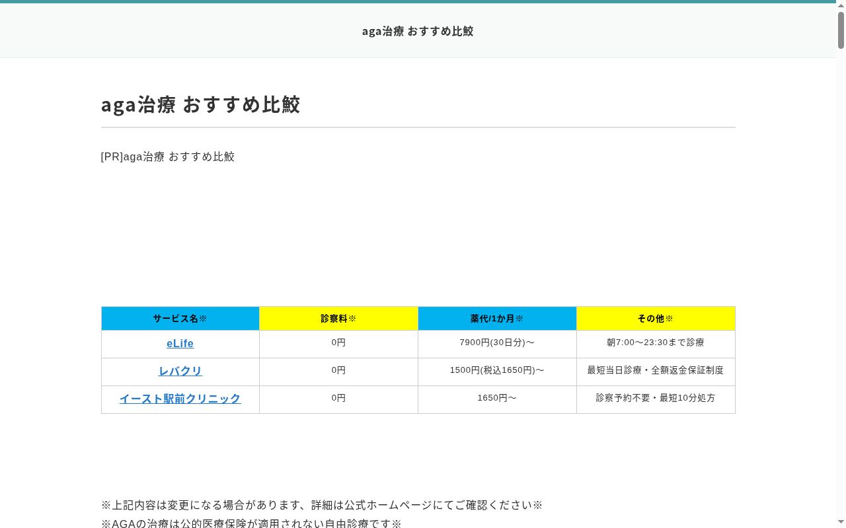Click the 最短当日診療・全額返金保証制度 cell
Screen dimensions: 846x528
[656, 372]
